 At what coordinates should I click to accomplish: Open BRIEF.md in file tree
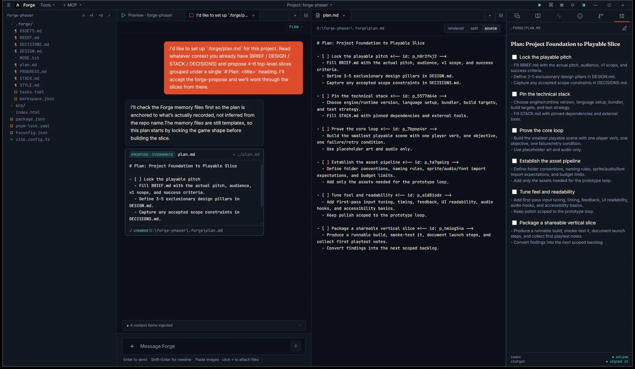pos(29,38)
